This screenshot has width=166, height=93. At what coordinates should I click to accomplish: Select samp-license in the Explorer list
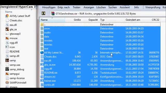click(17, 78)
